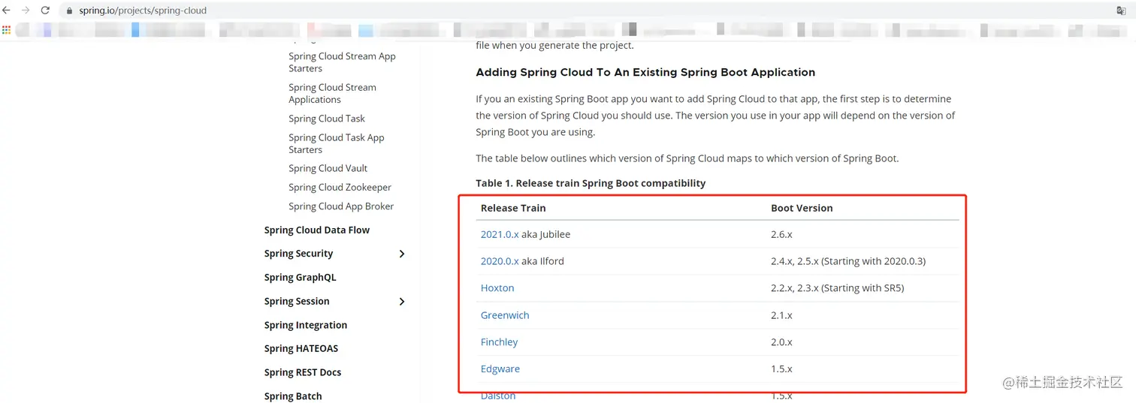Select Spring Security in sidebar

298,254
